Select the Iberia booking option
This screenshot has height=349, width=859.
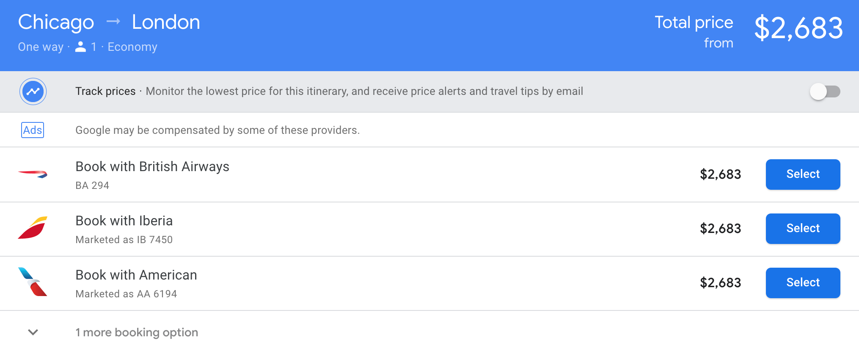803,228
